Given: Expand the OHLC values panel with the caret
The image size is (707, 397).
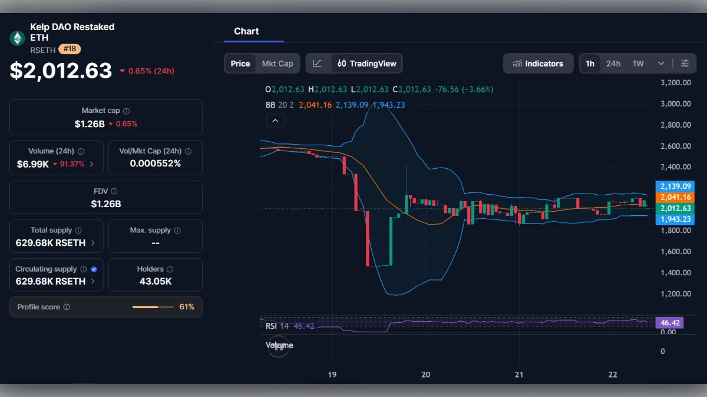Looking at the screenshot, I should coord(275,120).
